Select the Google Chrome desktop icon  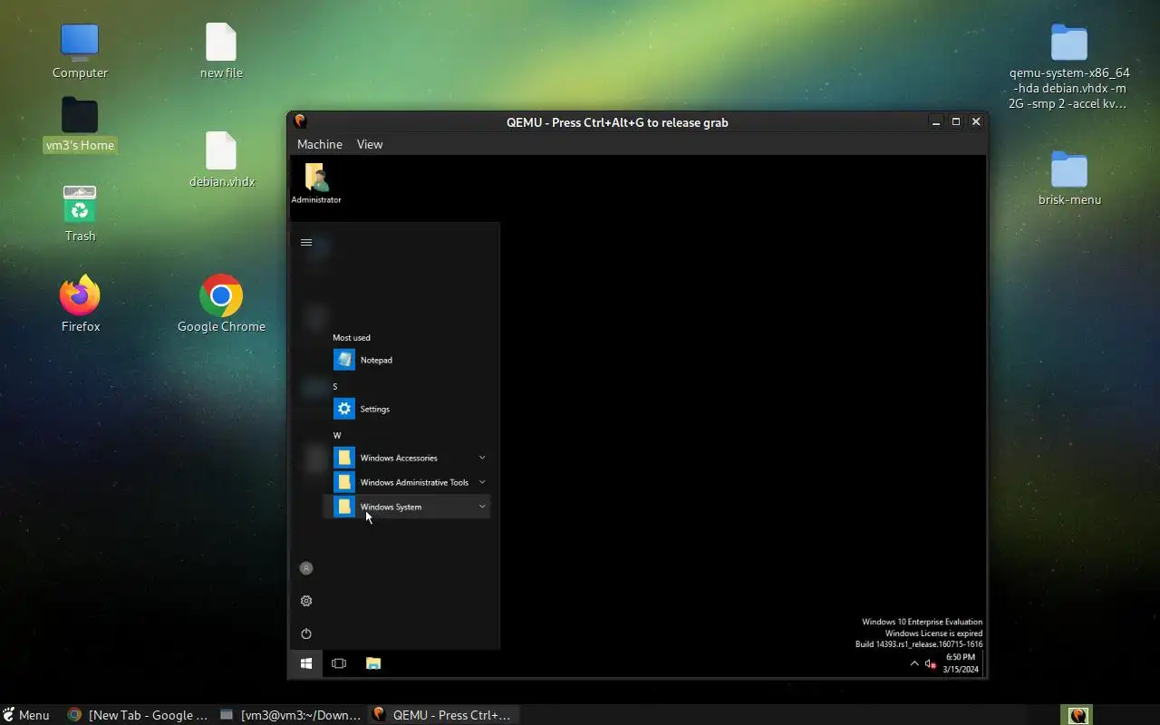(221, 304)
